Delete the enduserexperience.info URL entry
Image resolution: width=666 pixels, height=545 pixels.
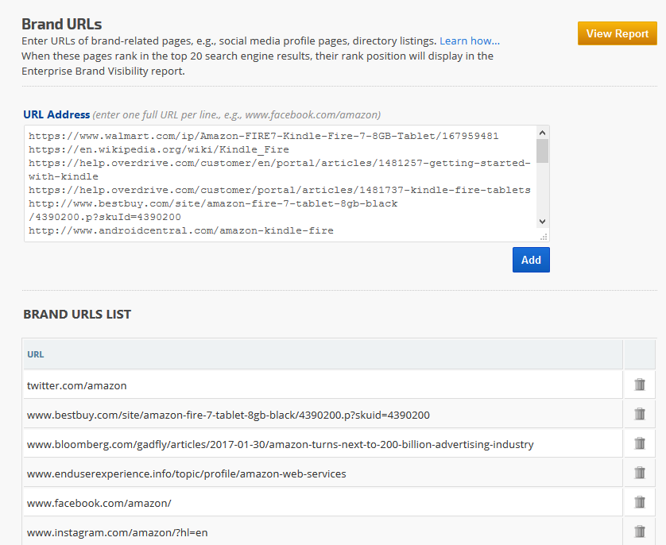[639, 473]
